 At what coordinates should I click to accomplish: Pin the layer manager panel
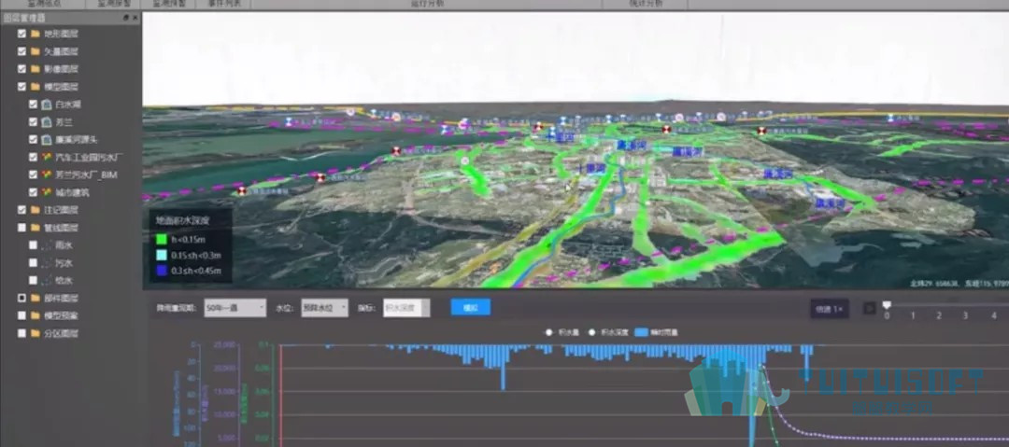pos(126,18)
